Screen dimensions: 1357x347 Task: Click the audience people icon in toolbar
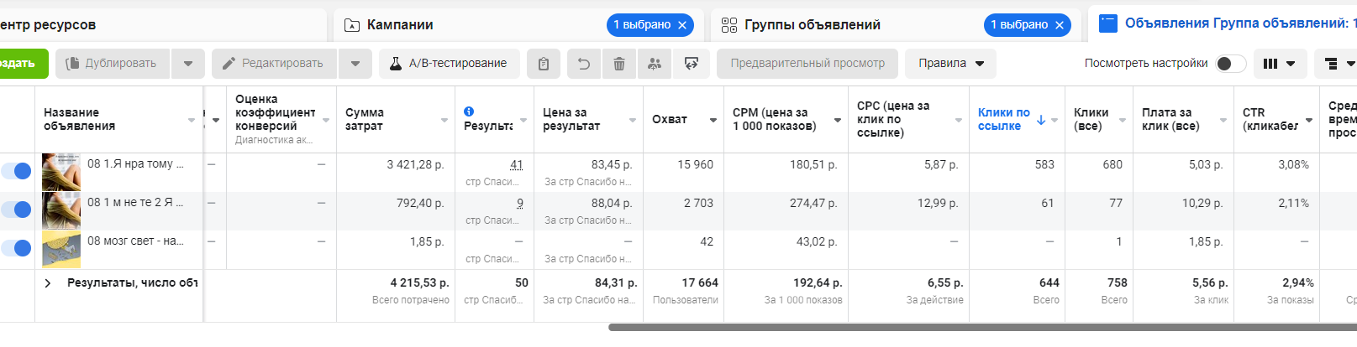point(655,64)
